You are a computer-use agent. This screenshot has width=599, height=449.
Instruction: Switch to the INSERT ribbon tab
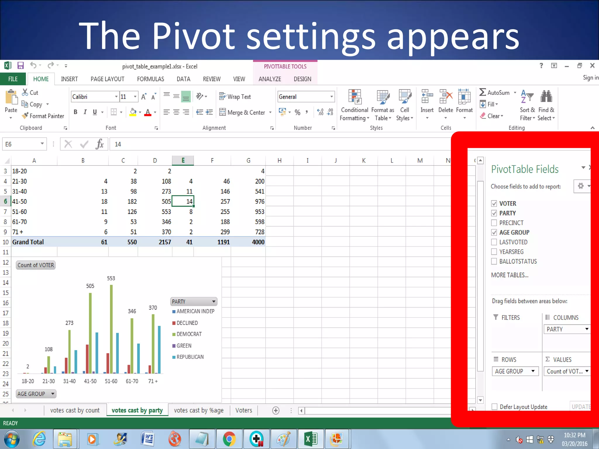69,79
